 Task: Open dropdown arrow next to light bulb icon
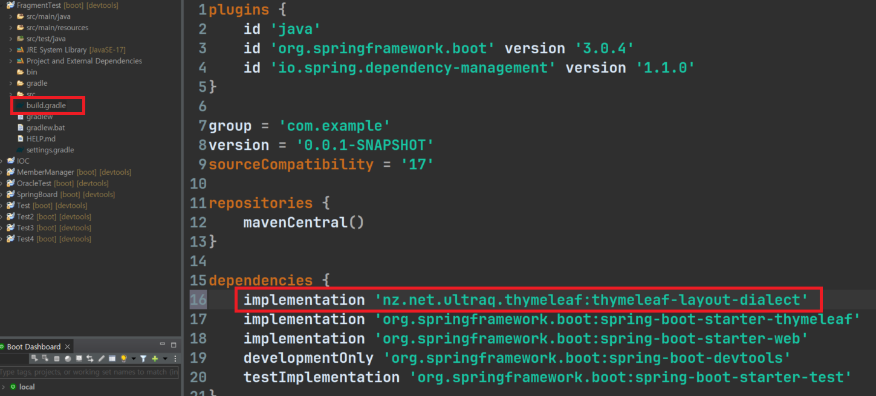pos(134,359)
